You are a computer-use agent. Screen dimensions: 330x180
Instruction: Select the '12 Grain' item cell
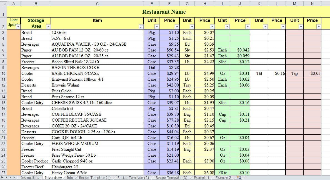click(97, 33)
